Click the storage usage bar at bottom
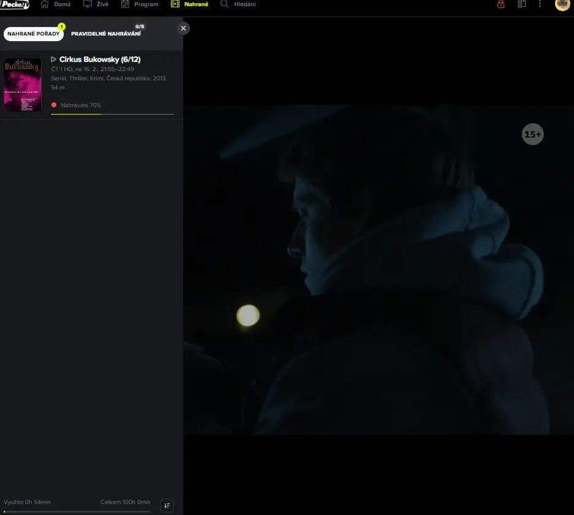Screen dimensions: 574x515 click(x=77, y=511)
